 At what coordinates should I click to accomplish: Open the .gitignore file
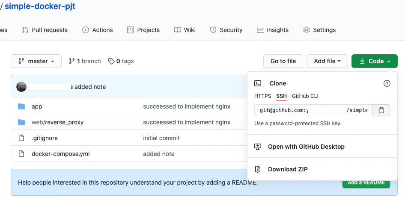click(45, 138)
